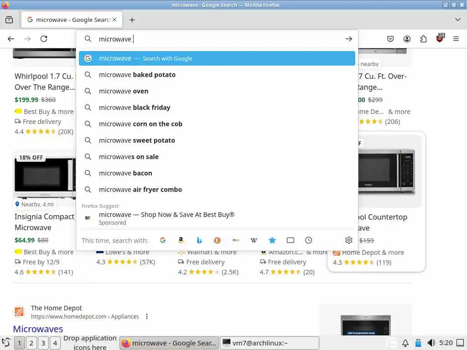The image size is (467, 350).
Task: Open vm7@archlinux terminal from taskbar
Action: 270,343
